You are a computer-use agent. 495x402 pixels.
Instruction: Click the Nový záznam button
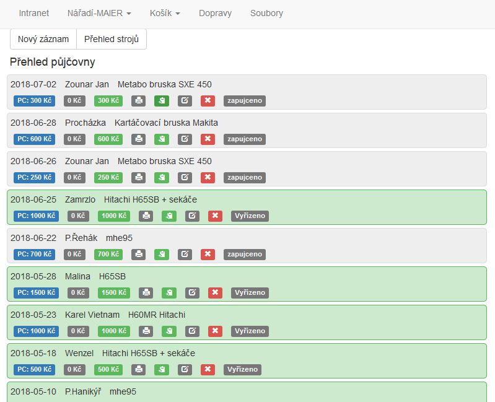[43, 39]
